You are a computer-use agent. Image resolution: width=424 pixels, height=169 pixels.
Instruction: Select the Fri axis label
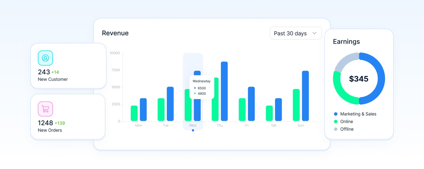coord(247,125)
